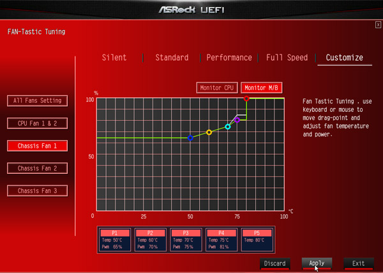
Task: Exit FAN-Tastic Tuning
Action: click(359, 263)
